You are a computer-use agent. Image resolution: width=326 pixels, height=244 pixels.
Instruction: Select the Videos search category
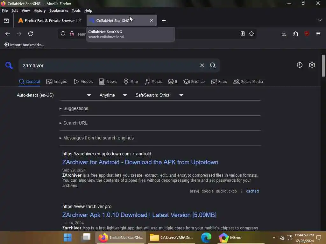coord(83,82)
